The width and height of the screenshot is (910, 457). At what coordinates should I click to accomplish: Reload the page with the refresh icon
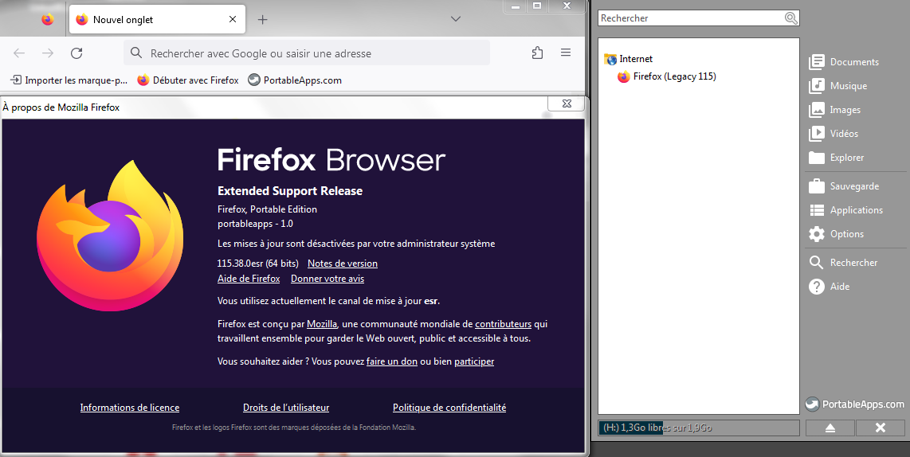click(76, 53)
